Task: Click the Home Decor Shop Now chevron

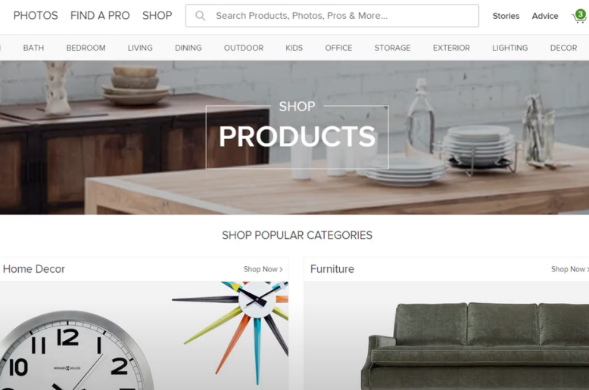Action: [x=281, y=269]
